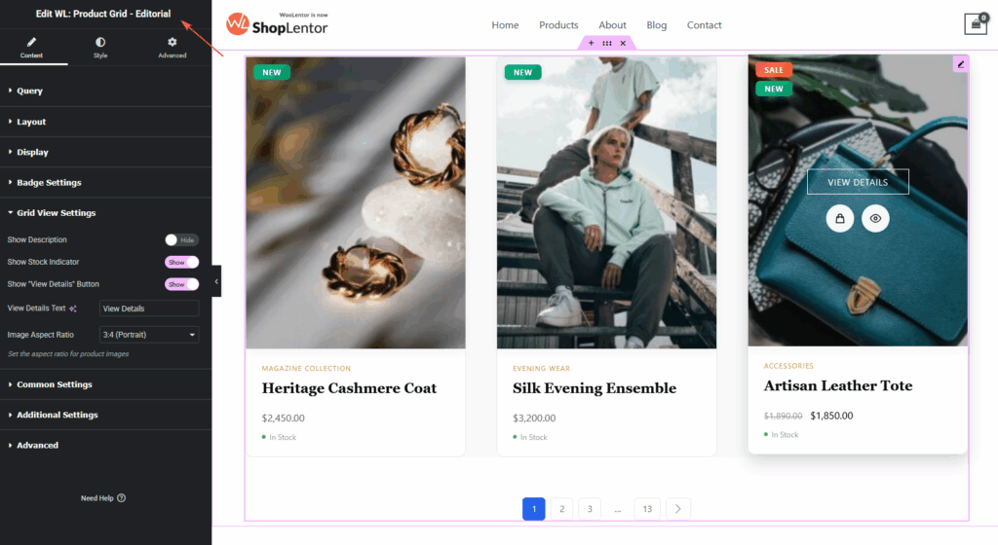Click the struck-through $1,890.00 price
This screenshot has width=998, height=545.
tap(783, 417)
